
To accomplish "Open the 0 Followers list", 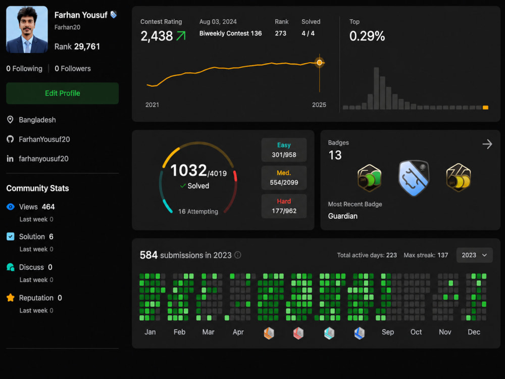I will point(72,68).
